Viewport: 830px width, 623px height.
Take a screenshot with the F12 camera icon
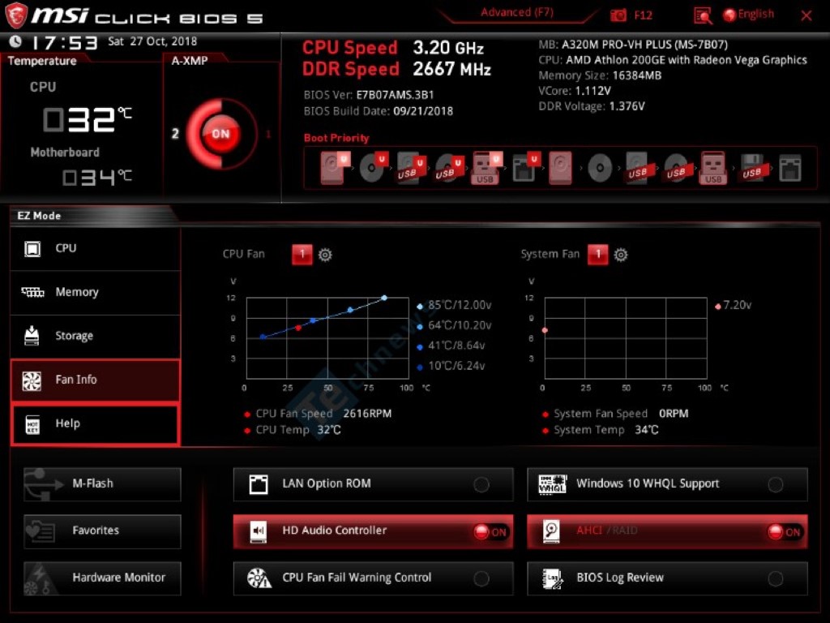(618, 15)
